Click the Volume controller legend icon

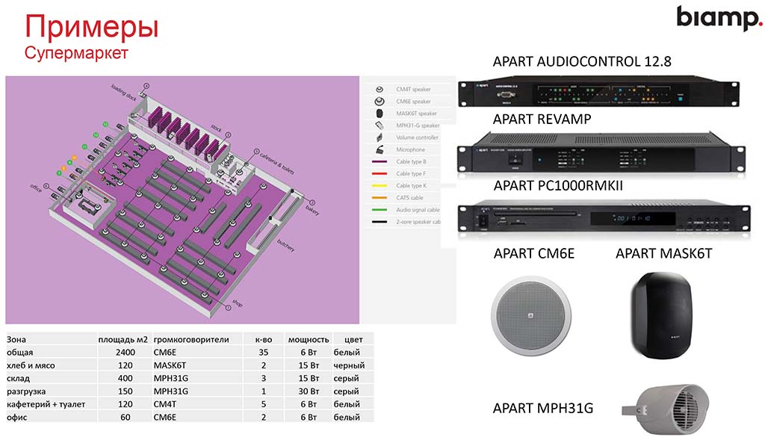[380, 137]
